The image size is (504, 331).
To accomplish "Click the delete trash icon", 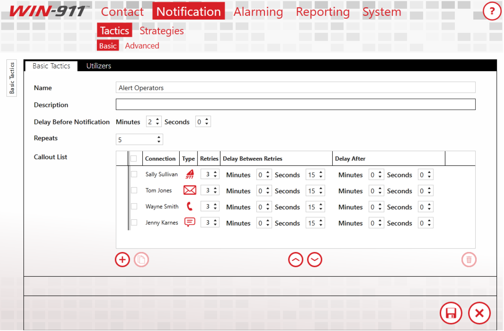I will (x=469, y=260).
